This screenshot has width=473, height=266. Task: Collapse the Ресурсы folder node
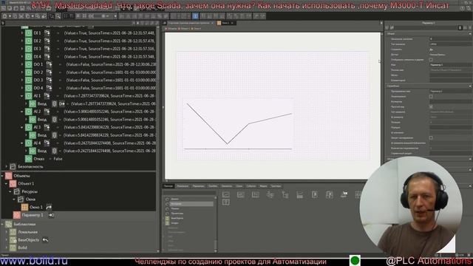tap(10, 191)
